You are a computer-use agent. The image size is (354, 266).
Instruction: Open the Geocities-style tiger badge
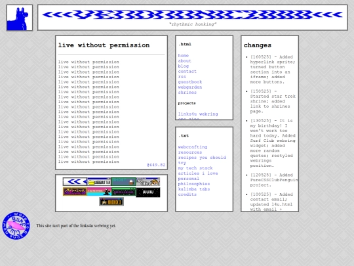click(148, 182)
